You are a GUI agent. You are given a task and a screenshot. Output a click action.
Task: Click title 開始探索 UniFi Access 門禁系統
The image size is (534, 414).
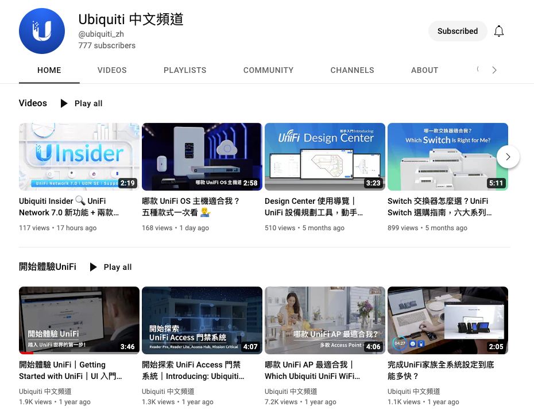(193, 370)
